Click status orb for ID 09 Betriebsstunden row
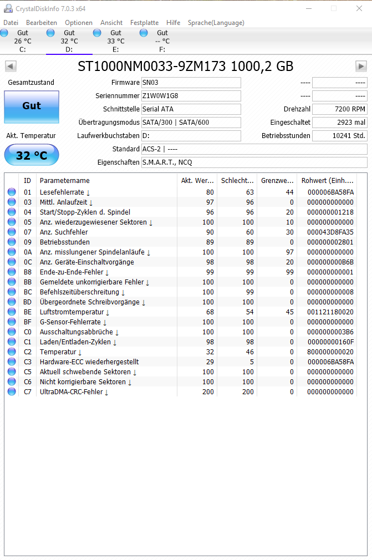Image resolution: width=372 pixels, height=560 pixels. pyautogui.click(x=12, y=242)
